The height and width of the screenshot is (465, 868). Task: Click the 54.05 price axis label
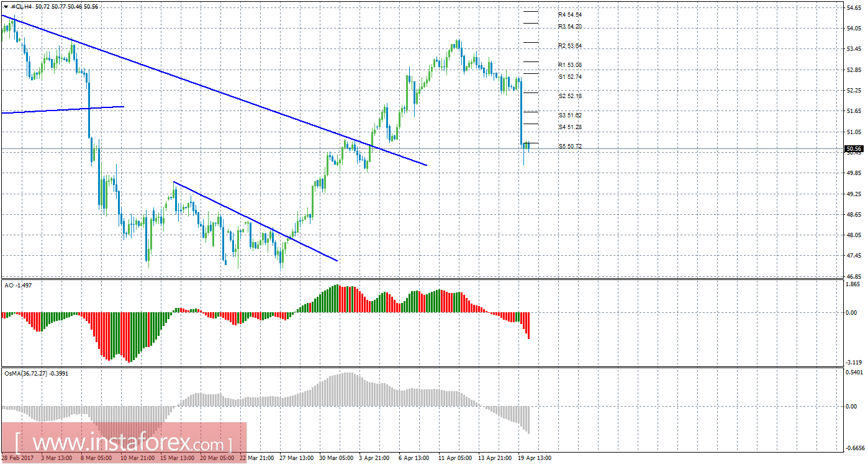(x=854, y=28)
